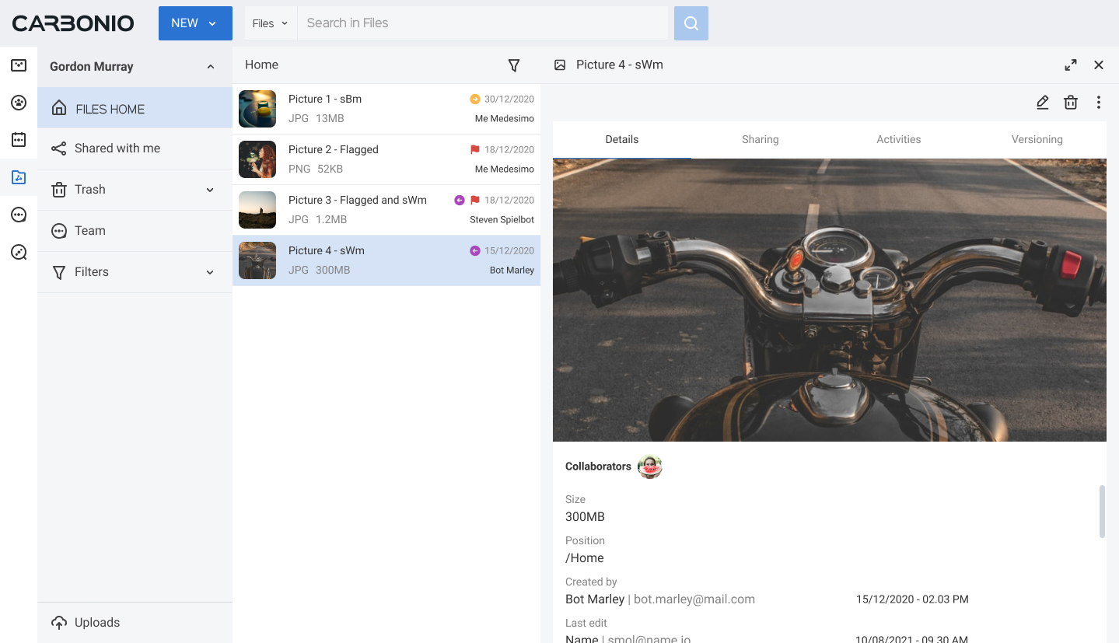1119x643 pixels.
Task: Click the flag marker on Picture 2
Action: (x=474, y=149)
